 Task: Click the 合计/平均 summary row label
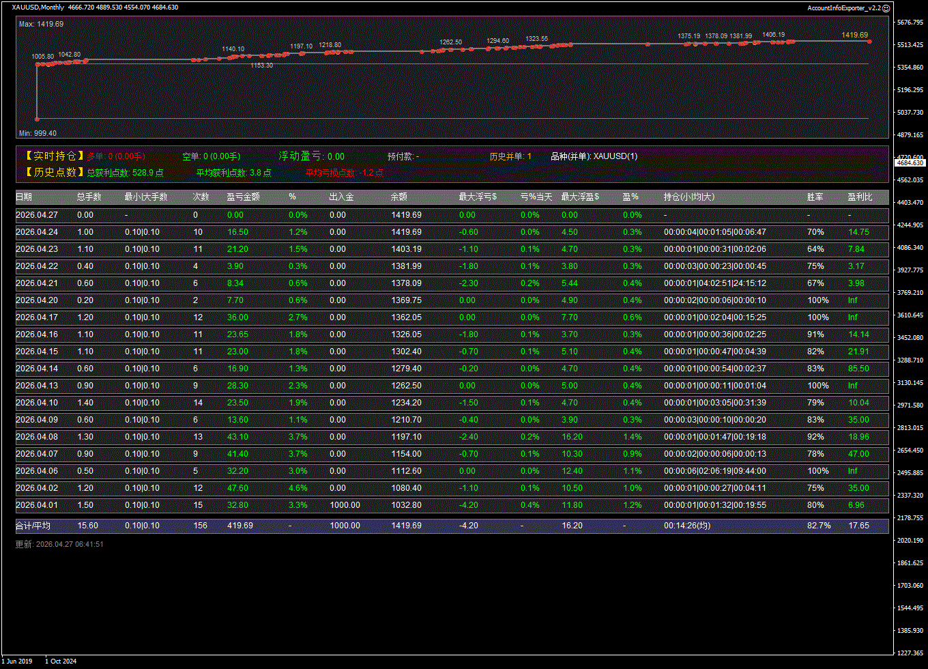33,526
